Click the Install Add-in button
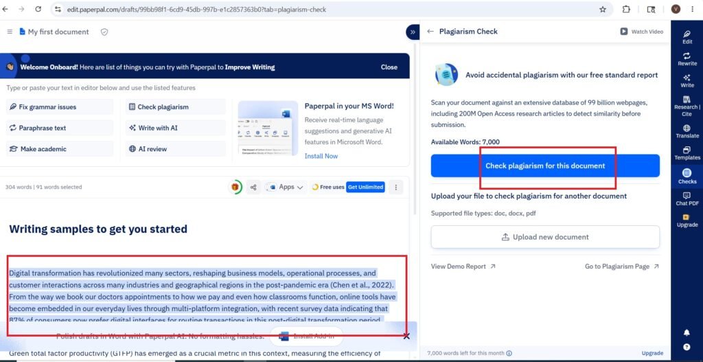Screen dimensions: 703x362 (307, 337)
